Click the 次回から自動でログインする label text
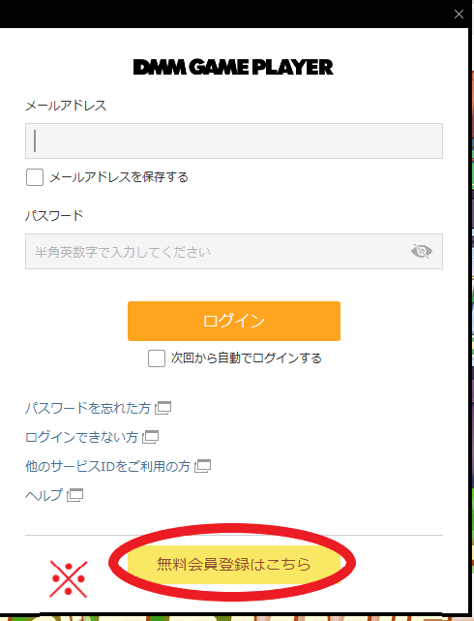This screenshot has height=621, width=474. coord(247,358)
